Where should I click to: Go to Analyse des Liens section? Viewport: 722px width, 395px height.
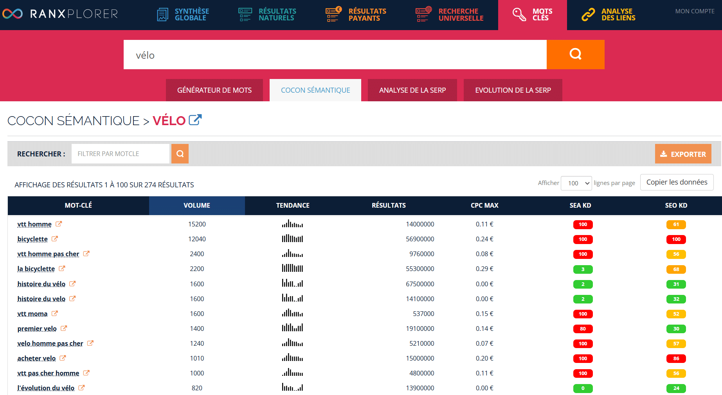pyautogui.click(x=609, y=14)
